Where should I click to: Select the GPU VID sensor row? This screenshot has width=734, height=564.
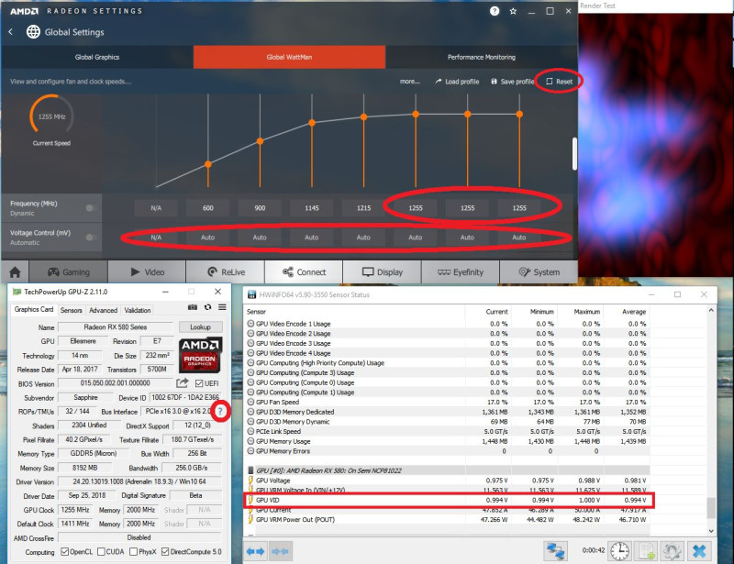point(448,500)
